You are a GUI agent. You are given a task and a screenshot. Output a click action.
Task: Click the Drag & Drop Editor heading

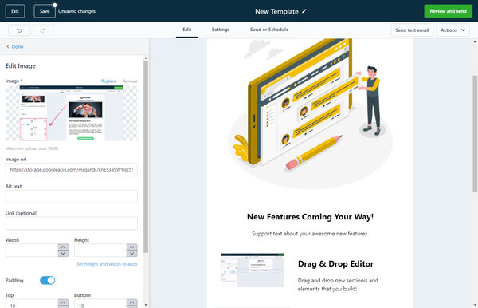pos(335,264)
